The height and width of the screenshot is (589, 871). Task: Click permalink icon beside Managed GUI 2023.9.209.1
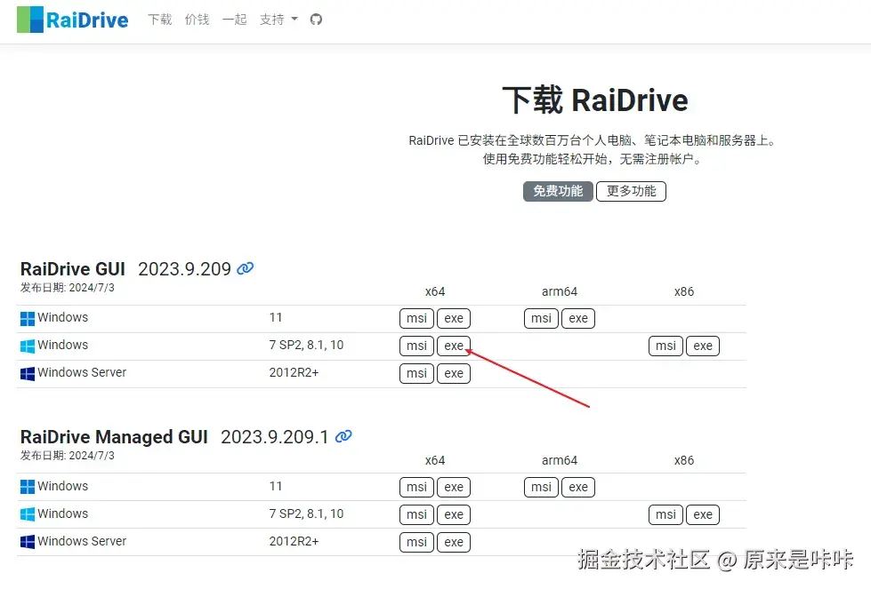pos(343,436)
